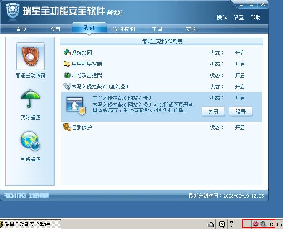283x229 pixels.
Task: Click the keyboard icon in taskbar
Action: pyautogui.click(x=210, y=225)
